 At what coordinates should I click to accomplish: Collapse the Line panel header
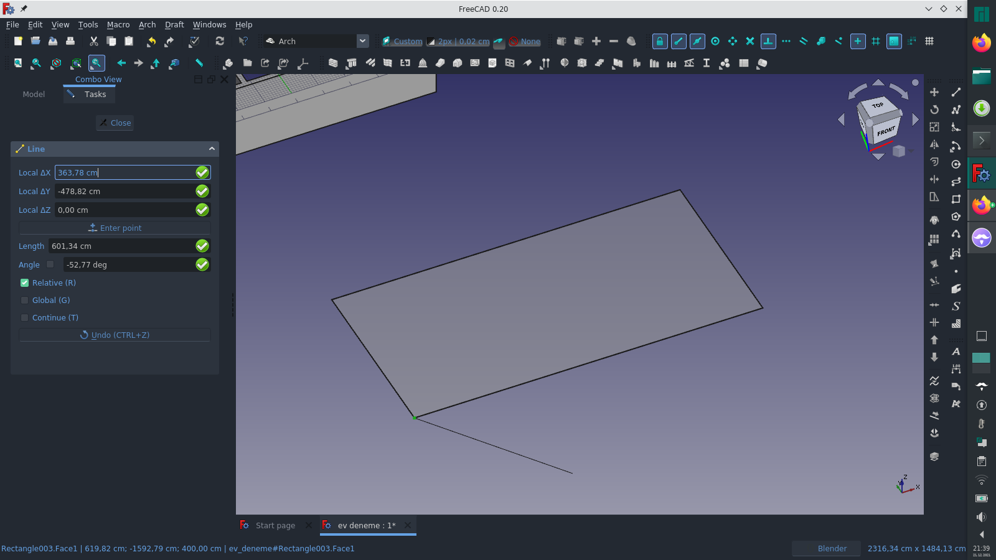tap(212, 149)
